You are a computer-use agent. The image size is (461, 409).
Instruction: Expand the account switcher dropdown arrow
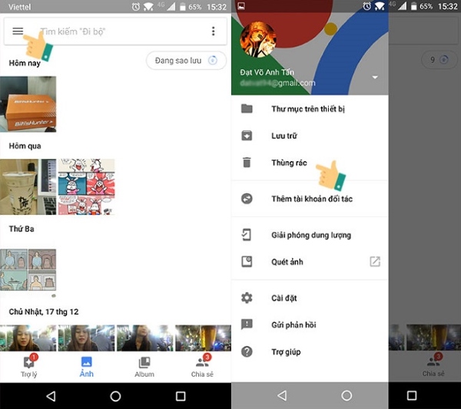point(375,78)
